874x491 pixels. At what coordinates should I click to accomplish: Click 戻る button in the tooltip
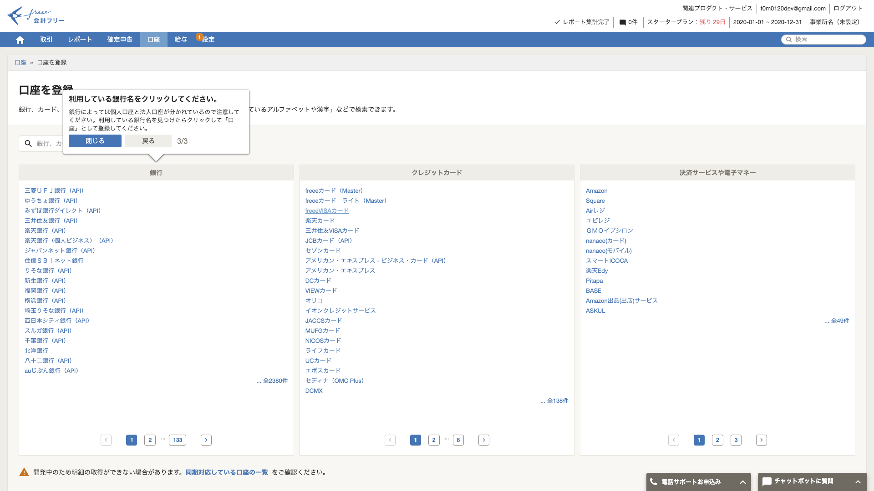tap(148, 141)
